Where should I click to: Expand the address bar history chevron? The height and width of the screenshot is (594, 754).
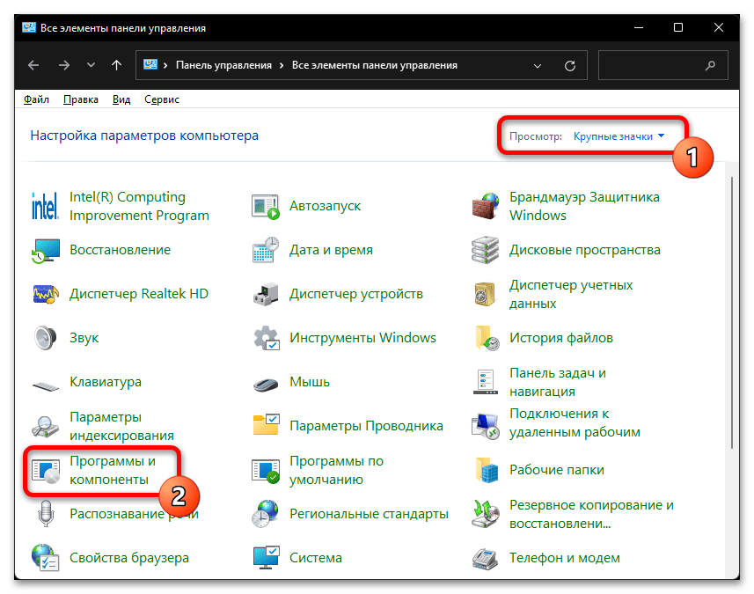coord(538,65)
